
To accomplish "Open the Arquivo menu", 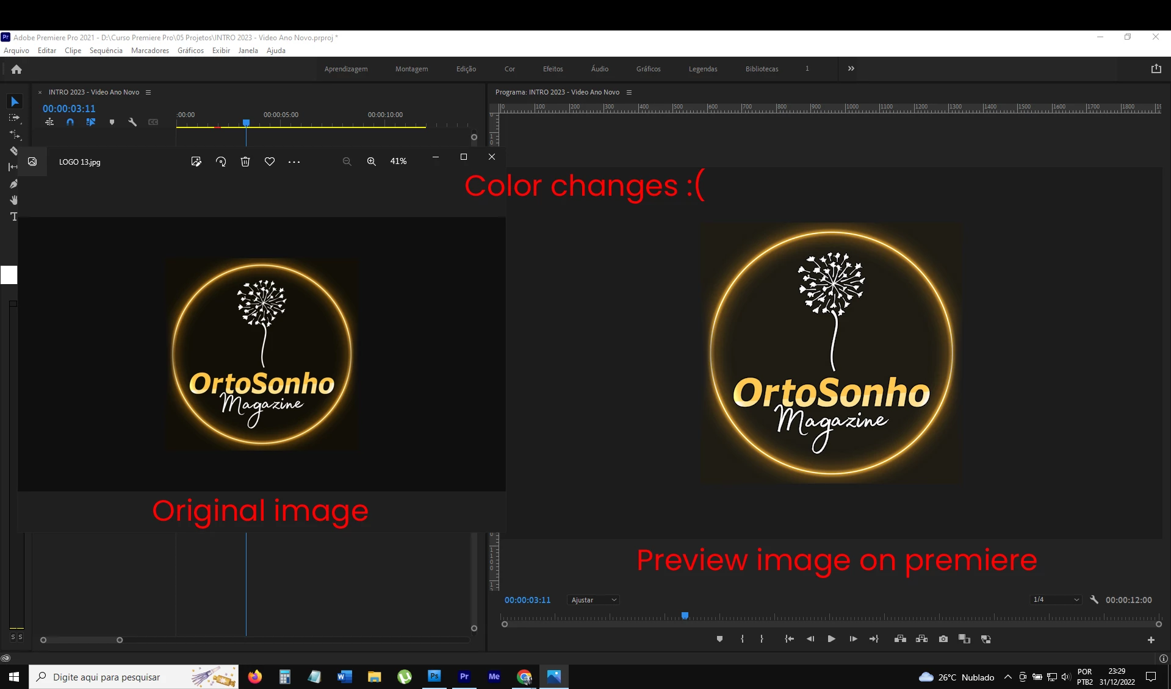I will pyautogui.click(x=16, y=51).
